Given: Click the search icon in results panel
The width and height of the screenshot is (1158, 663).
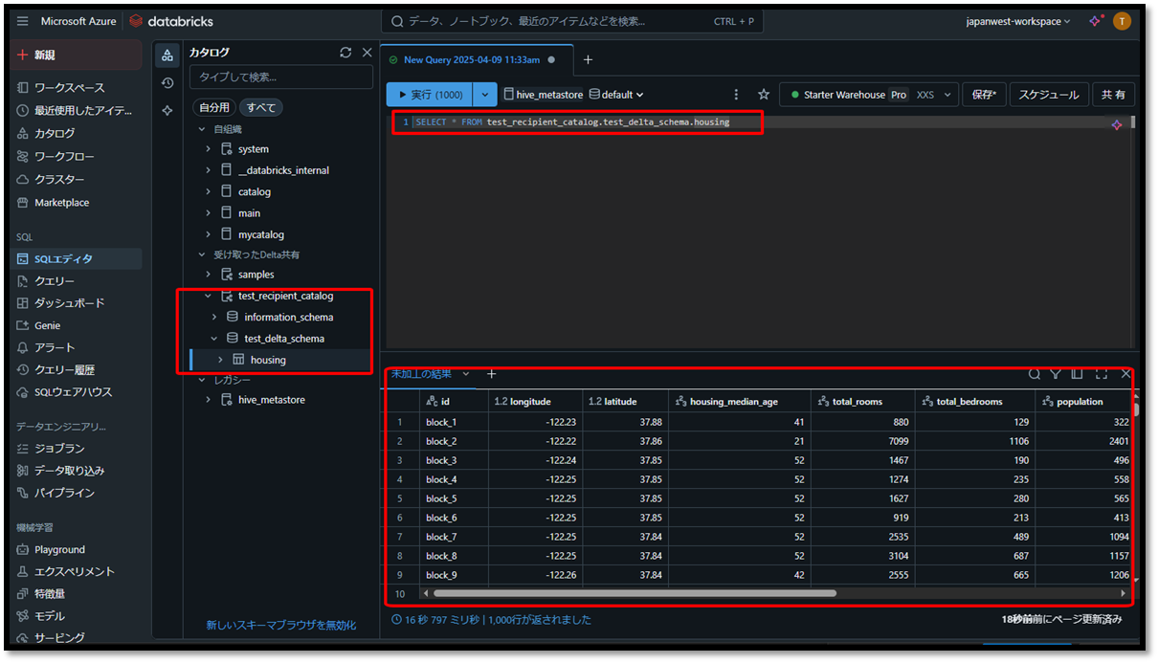Looking at the screenshot, I should [x=1035, y=374].
